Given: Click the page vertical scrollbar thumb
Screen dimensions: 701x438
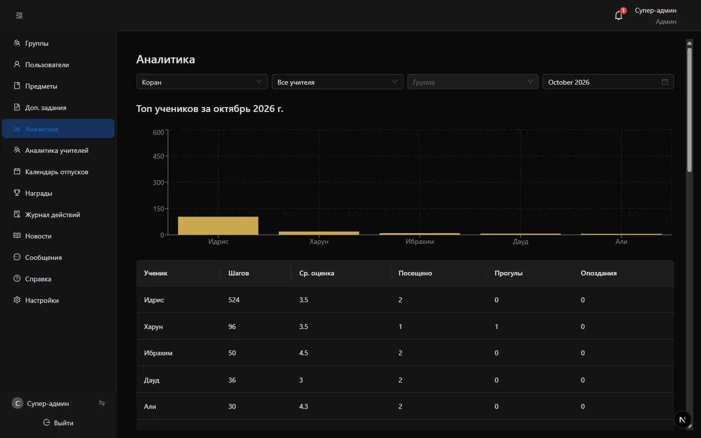Looking at the screenshot, I should 689,110.
